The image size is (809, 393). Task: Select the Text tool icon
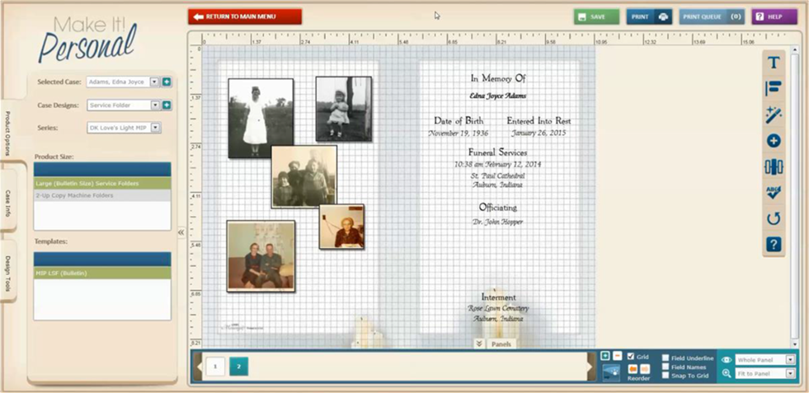tap(773, 63)
